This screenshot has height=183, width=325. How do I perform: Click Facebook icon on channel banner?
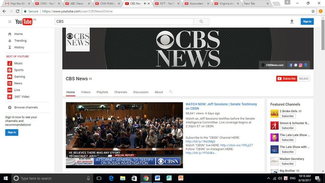tap(290, 65)
